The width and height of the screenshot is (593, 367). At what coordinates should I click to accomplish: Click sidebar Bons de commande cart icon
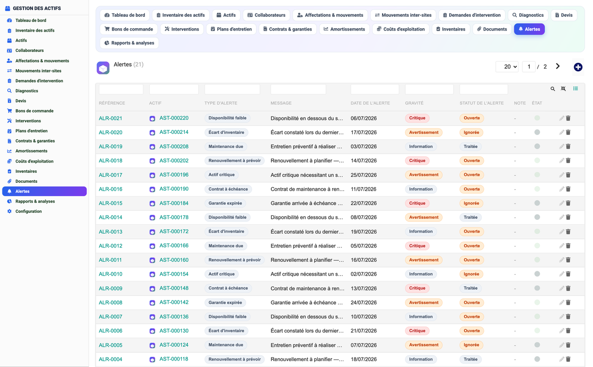point(9,111)
